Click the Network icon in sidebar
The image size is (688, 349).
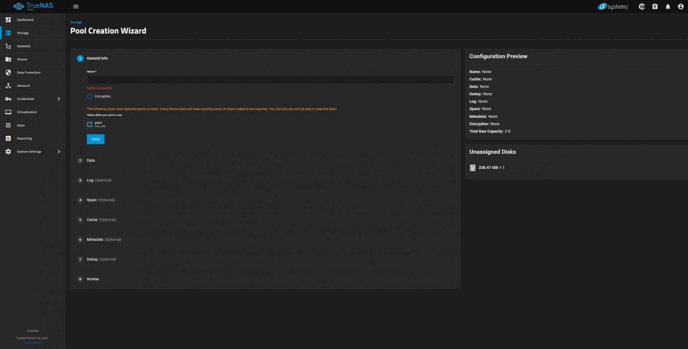8,86
